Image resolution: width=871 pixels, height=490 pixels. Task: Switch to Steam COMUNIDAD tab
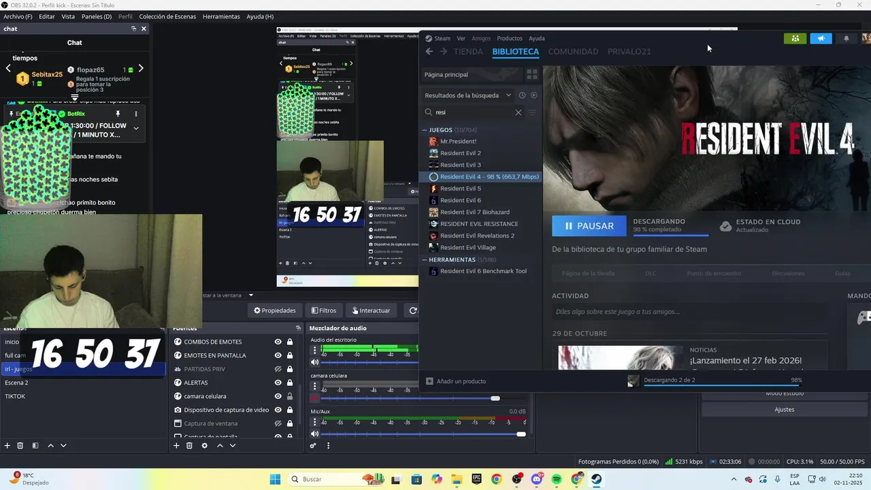coord(573,51)
